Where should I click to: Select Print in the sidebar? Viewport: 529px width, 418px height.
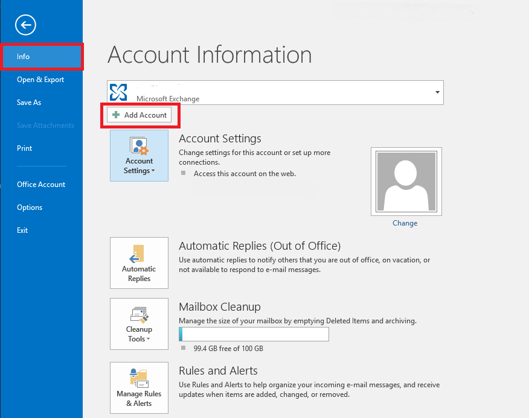[25, 148]
